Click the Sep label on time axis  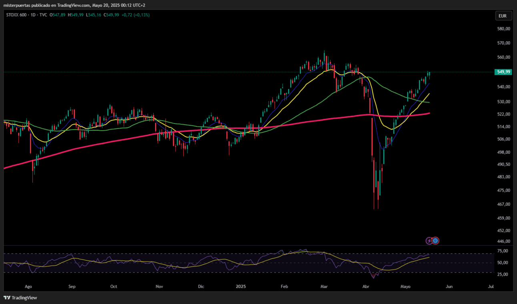click(72, 286)
